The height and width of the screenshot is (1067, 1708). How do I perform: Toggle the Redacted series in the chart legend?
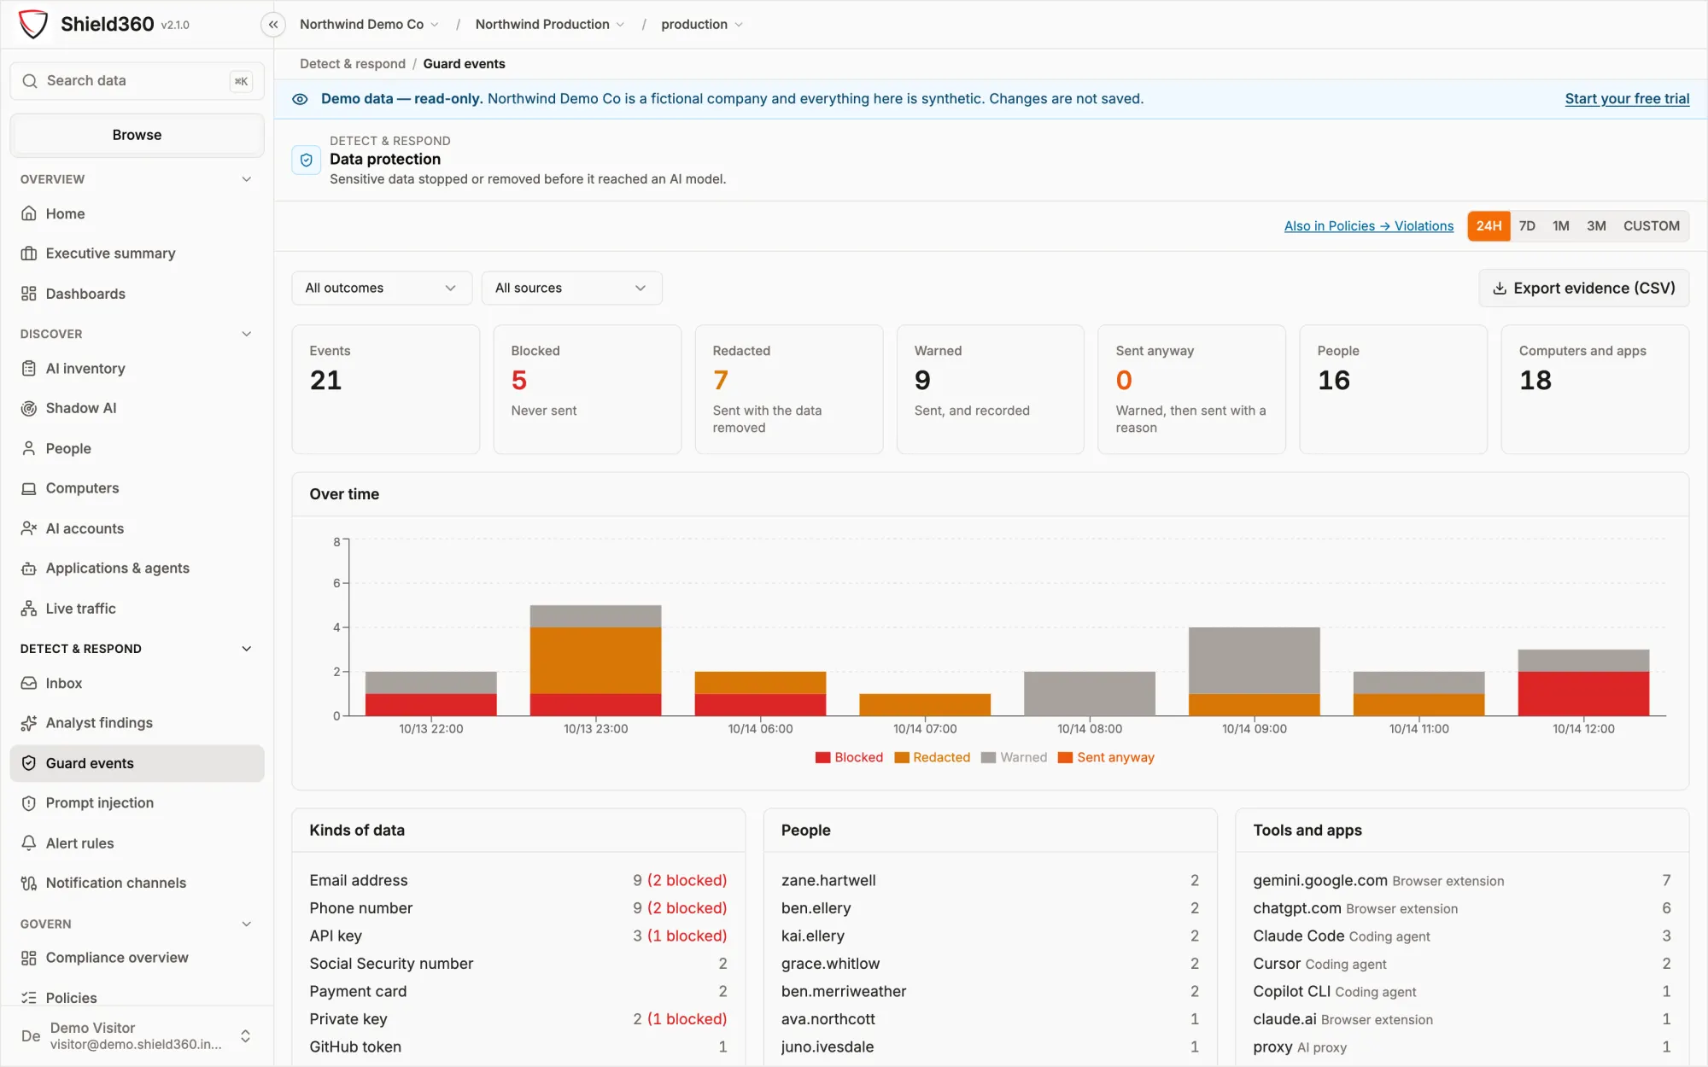(933, 757)
